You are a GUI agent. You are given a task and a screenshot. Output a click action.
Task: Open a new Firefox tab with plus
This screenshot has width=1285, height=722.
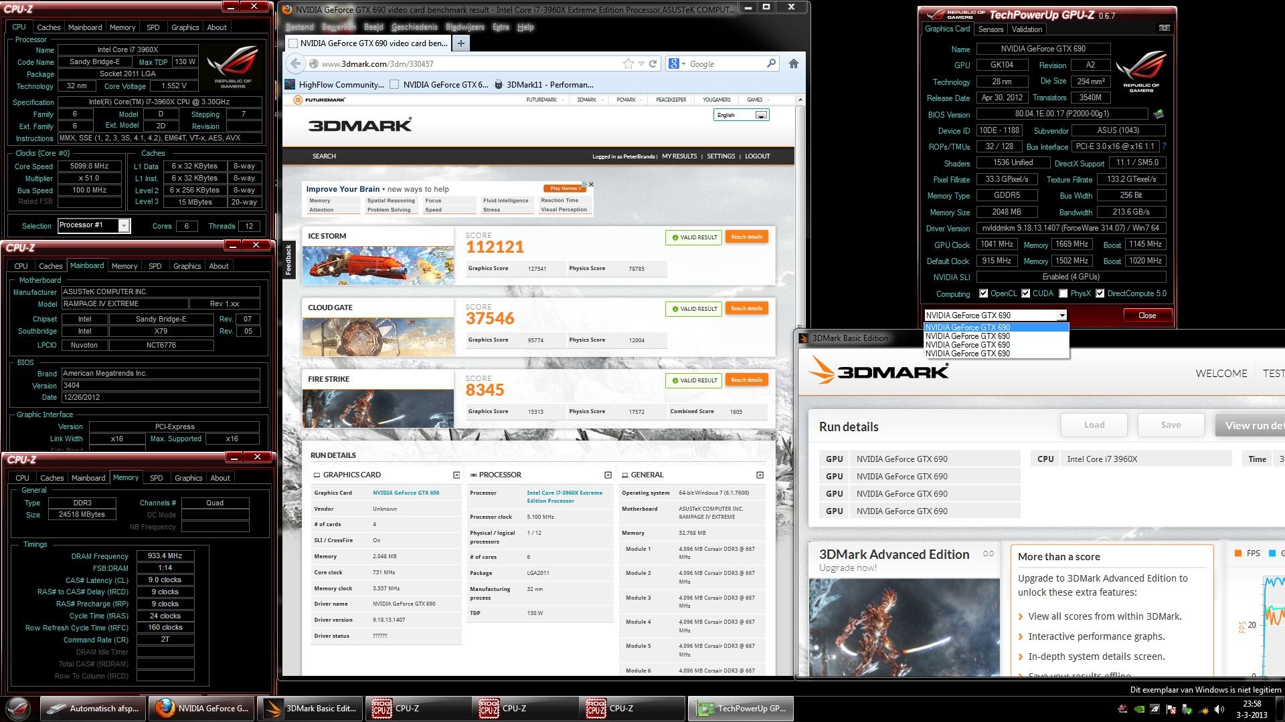coord(460,43)
